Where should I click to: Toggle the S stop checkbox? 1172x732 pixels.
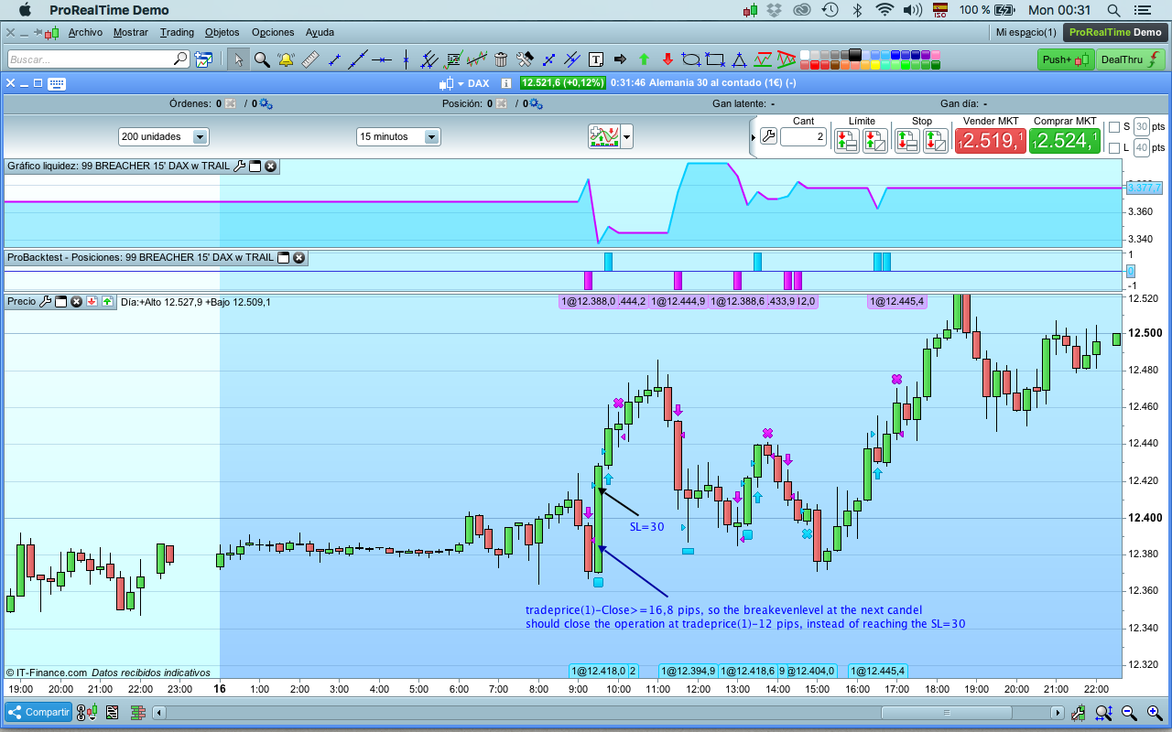point(1113,127)
